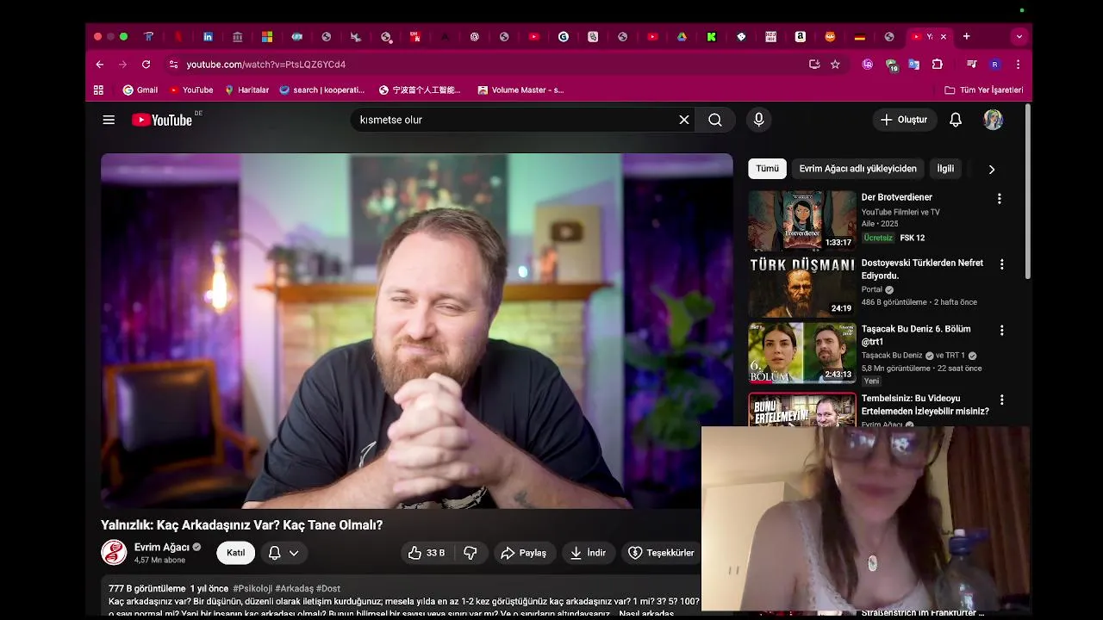Start voice search with microphone icon
Image resolution: width=1103 pixels, height=620 pixels.
point(758,120)
